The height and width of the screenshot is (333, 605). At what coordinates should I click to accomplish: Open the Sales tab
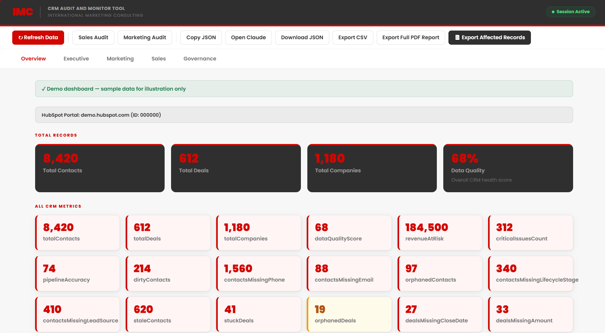(x=158, y=59)
